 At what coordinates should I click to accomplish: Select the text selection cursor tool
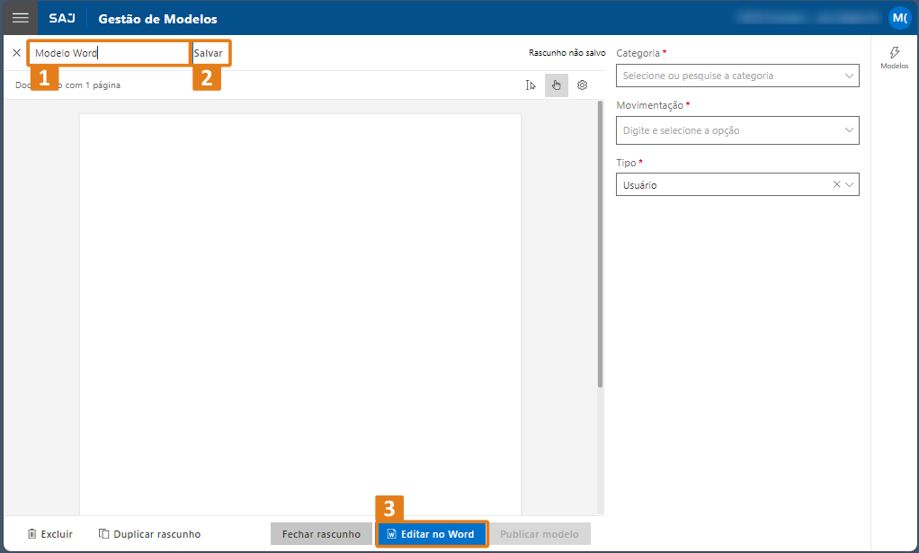click(x=531, y=85)
